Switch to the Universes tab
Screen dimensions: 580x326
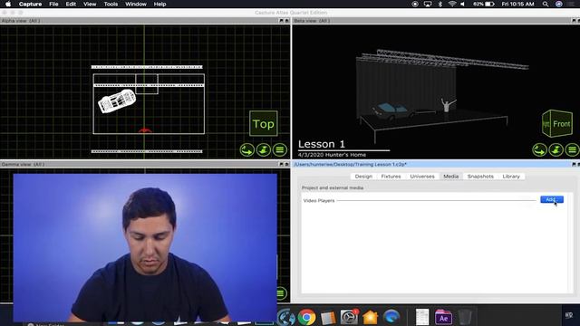pos(422,177)
